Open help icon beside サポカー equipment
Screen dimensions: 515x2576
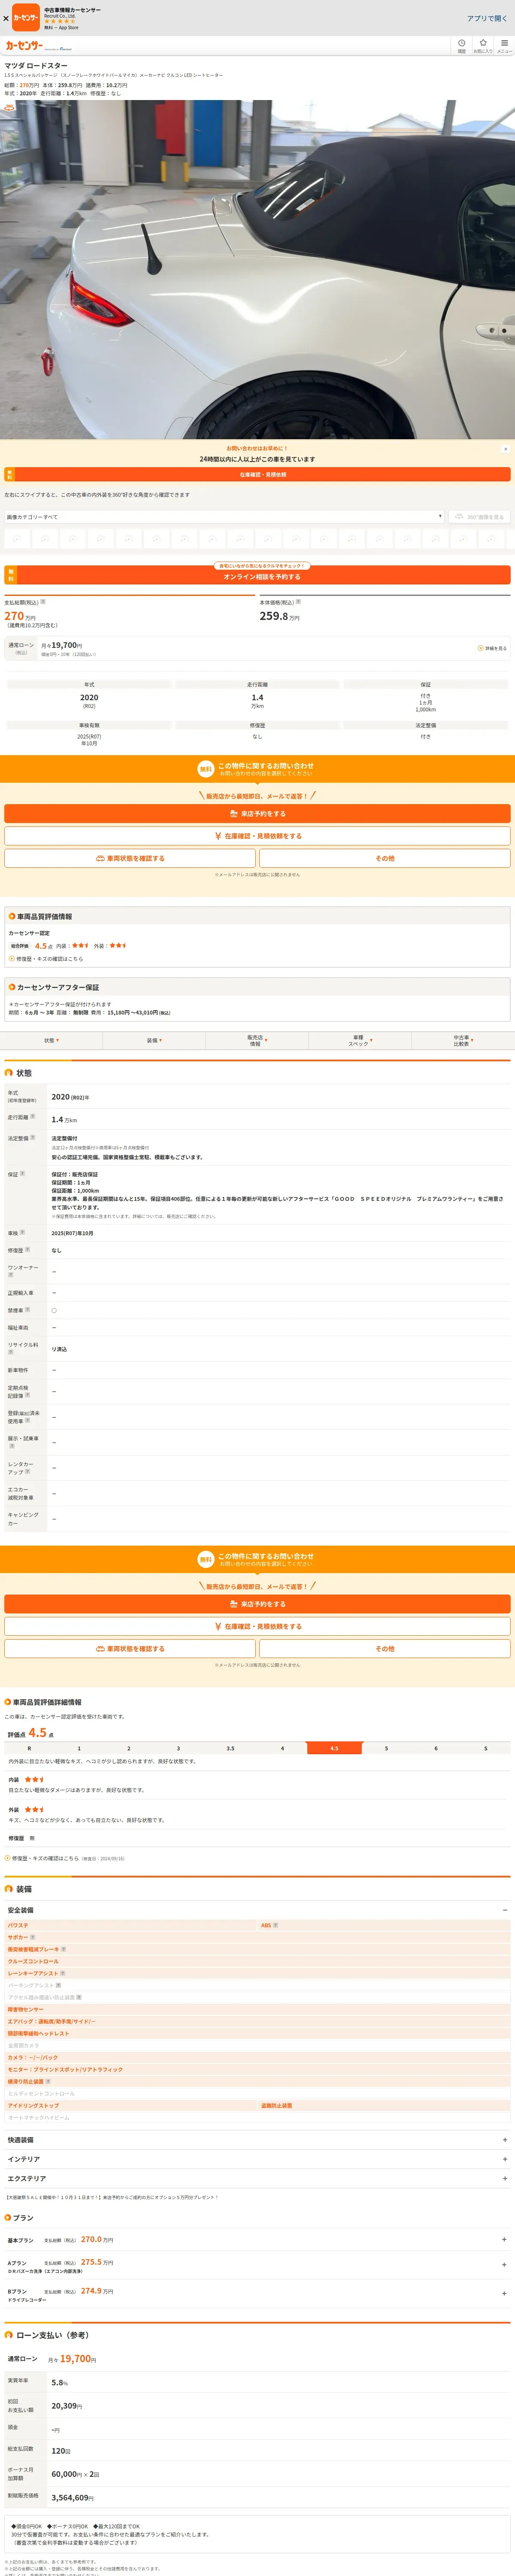pos(33,1937)
